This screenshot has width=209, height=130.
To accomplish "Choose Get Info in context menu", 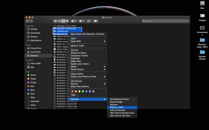I will click(87, 50).
